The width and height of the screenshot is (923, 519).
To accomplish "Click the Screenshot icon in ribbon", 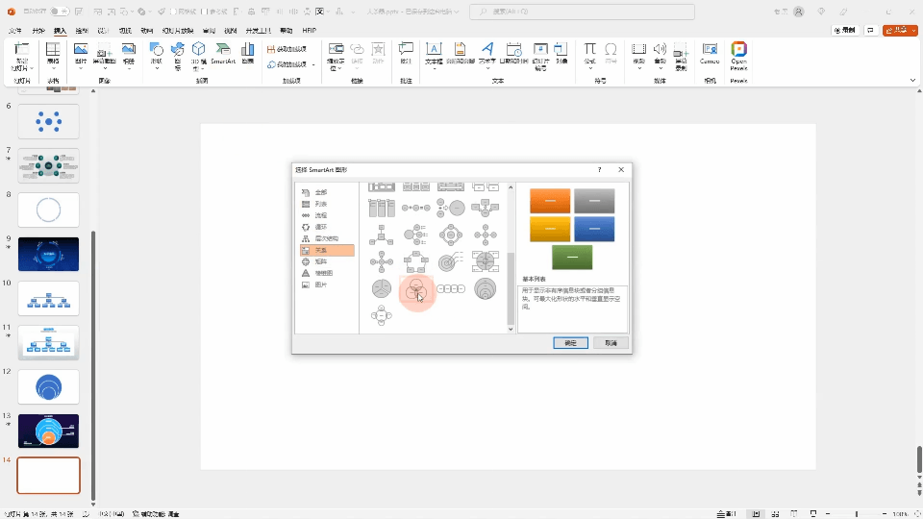I will tap(104, 49).
